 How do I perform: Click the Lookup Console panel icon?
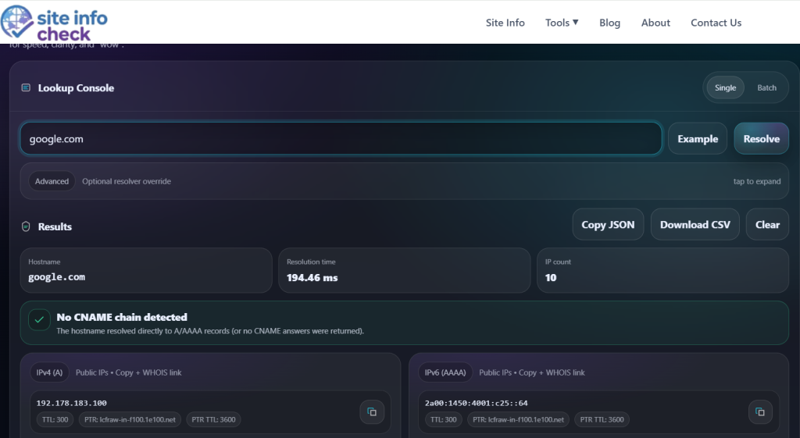(x=26, y=87)
